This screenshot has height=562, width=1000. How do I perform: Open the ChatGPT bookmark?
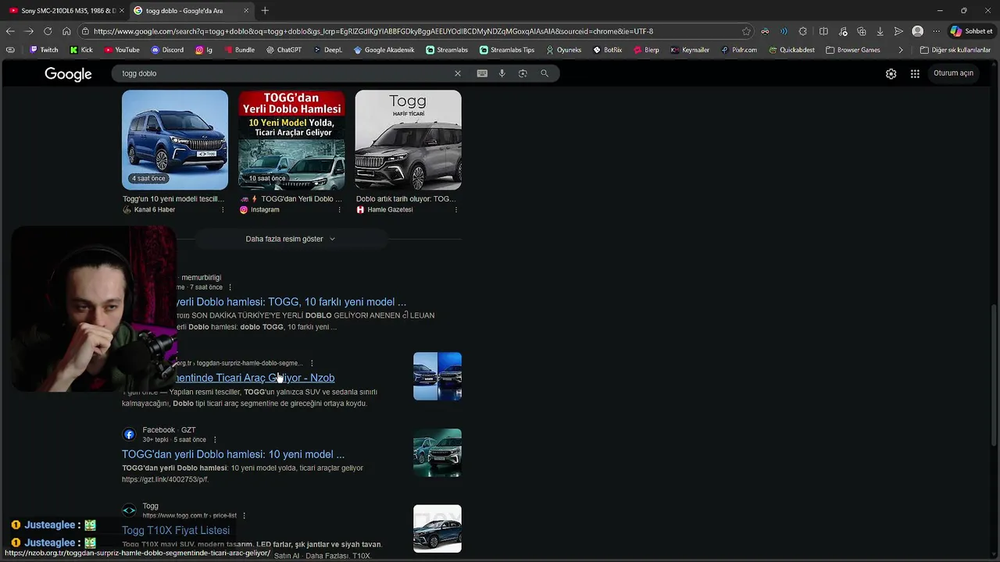tap(284, 50)
